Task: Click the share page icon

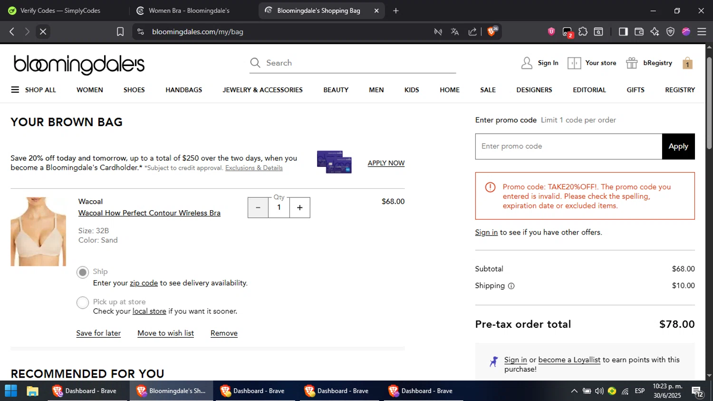Action: pyautogui.click(x=472, y=32)
